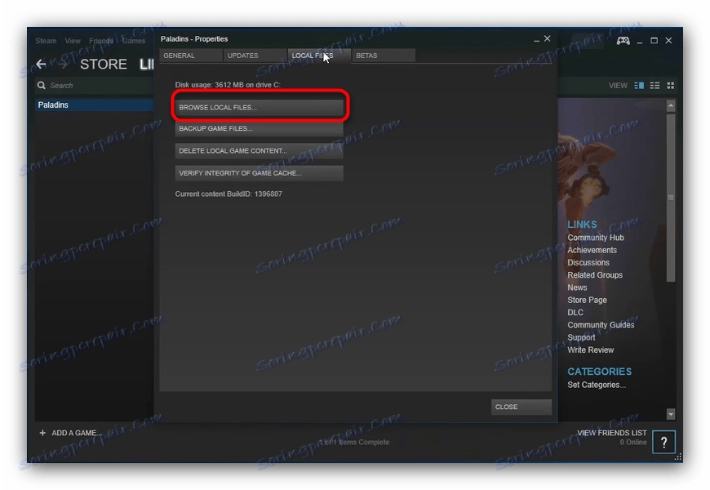Image resolution: width=710 pixels, height=490 pixels.
Task: Open the View menu
Action: click(73, 41)
